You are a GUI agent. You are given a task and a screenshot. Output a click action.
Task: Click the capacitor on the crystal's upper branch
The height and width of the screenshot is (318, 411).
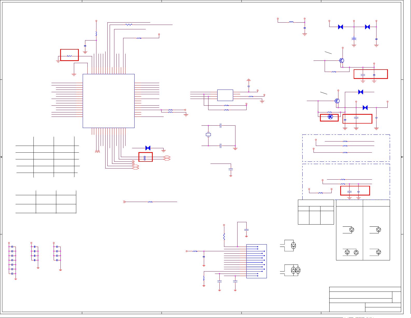point(220,126)
